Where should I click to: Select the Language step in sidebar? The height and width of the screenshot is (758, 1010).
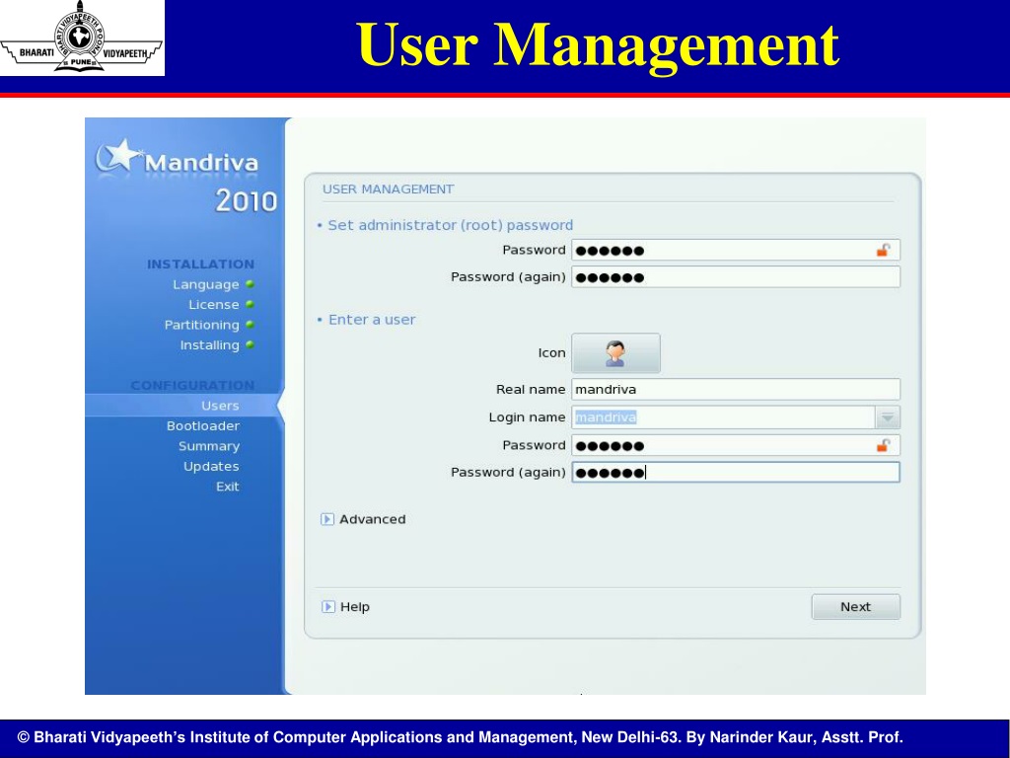point(205,285)
